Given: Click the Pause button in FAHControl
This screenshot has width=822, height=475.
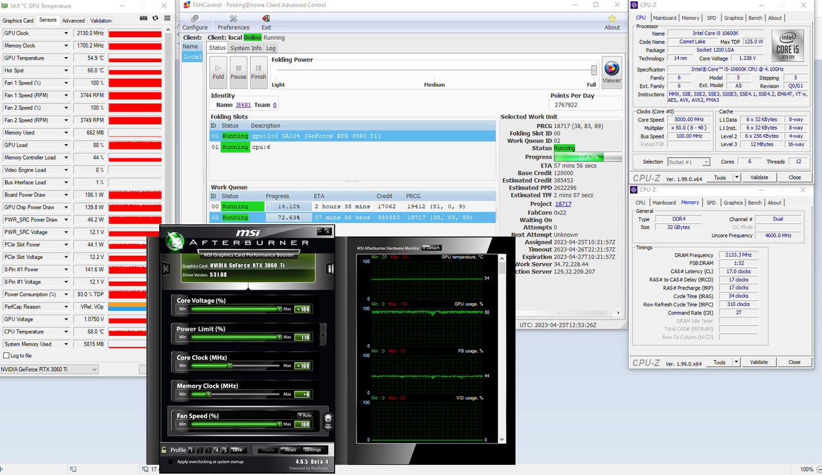Looking at the screenshot, I should tap(238, 72).
